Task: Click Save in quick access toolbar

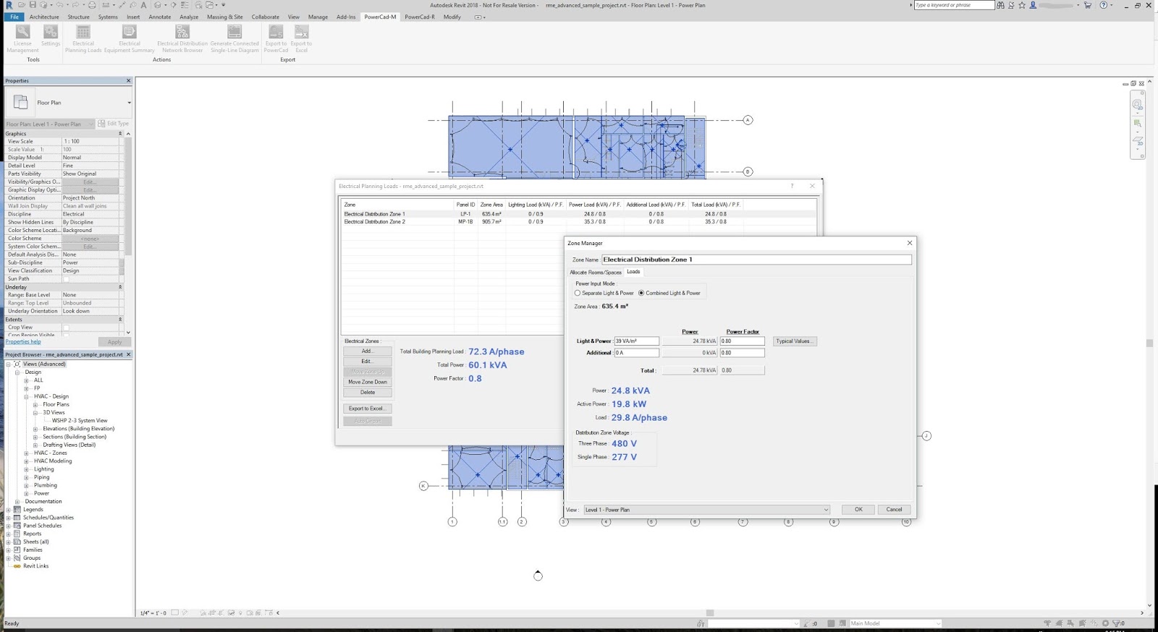Action: (x=33, y=5)
